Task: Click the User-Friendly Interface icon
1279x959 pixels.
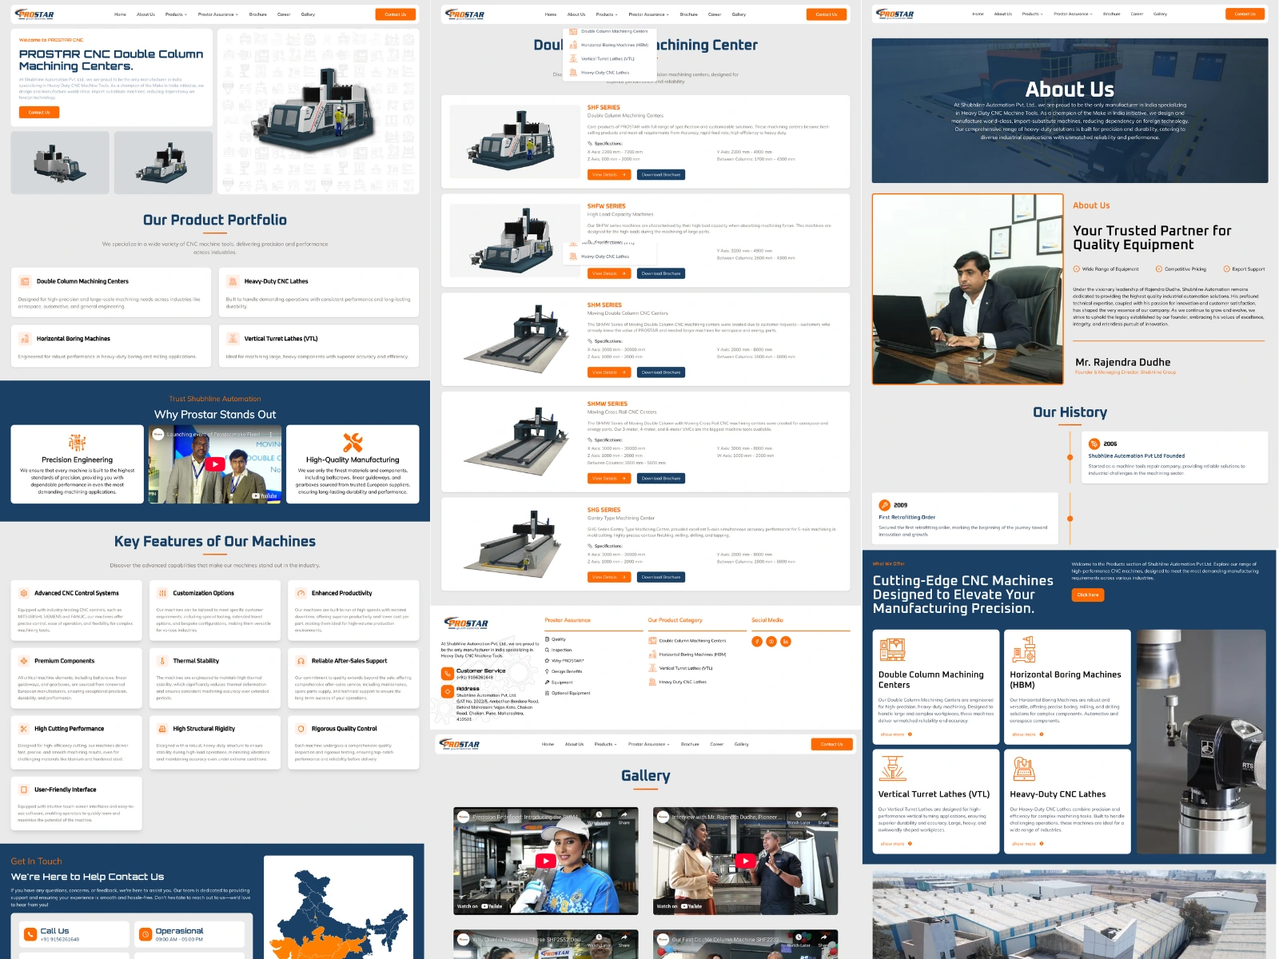Action: (24, 790)
